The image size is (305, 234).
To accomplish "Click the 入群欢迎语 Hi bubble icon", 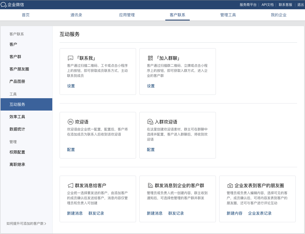I will click(x=150, y=122).
